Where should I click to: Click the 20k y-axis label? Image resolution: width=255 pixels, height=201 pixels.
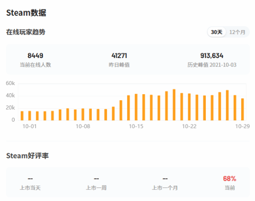click(x=10, y=108)
